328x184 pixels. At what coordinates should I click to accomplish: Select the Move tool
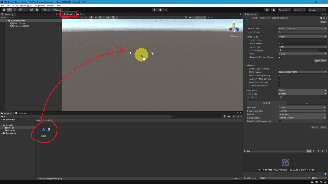click(x=10, y=10)
